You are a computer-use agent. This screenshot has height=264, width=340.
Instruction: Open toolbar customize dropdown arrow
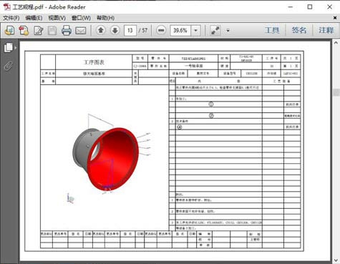coord(228,31)
